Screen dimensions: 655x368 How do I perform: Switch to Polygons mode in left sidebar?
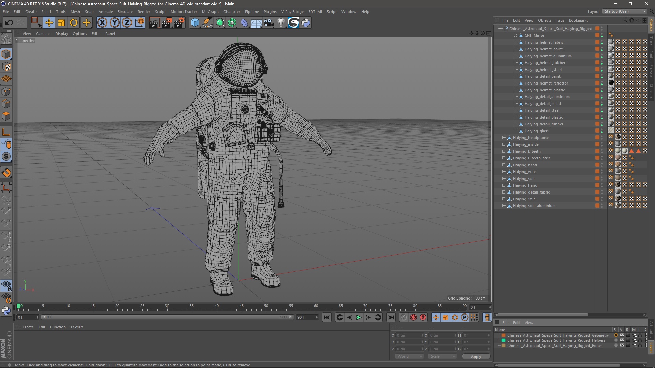(x=6, y=116)
